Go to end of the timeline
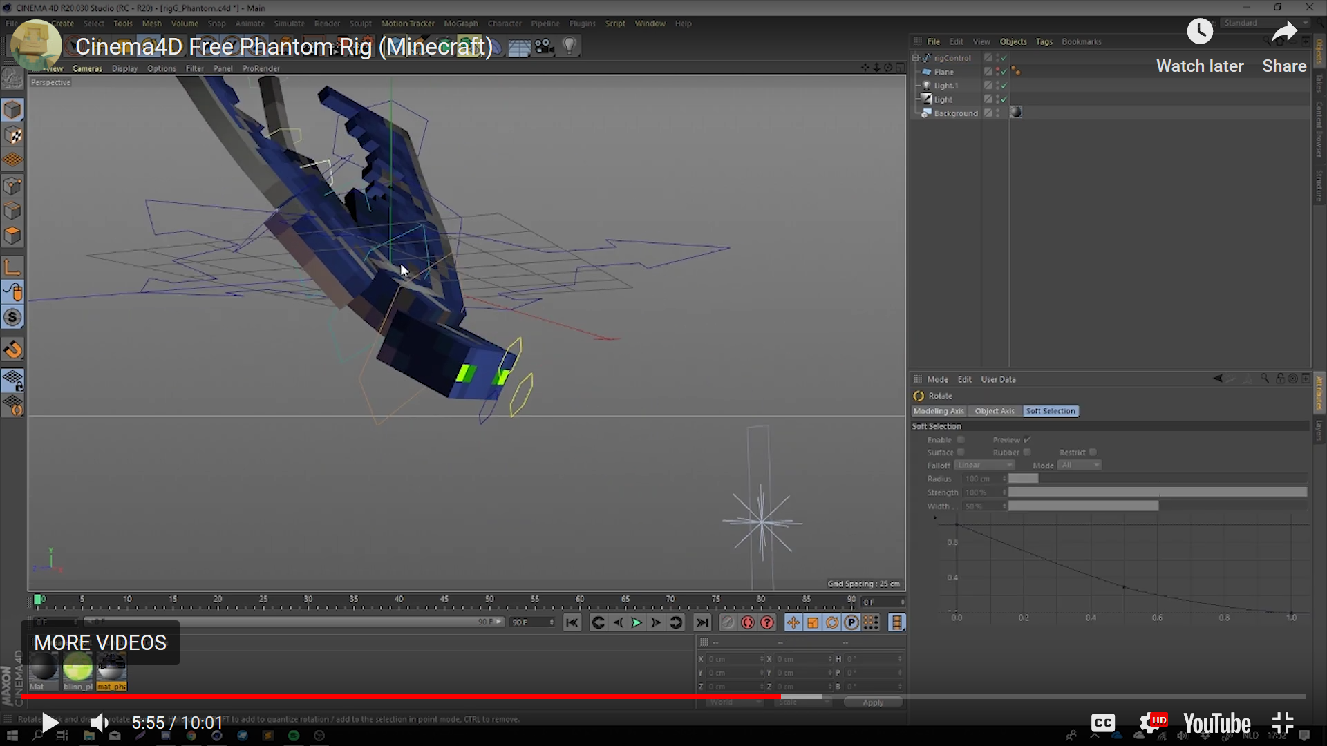This screenshot has width=1327, height=746. pyautogui.click(x=702, y=622)
